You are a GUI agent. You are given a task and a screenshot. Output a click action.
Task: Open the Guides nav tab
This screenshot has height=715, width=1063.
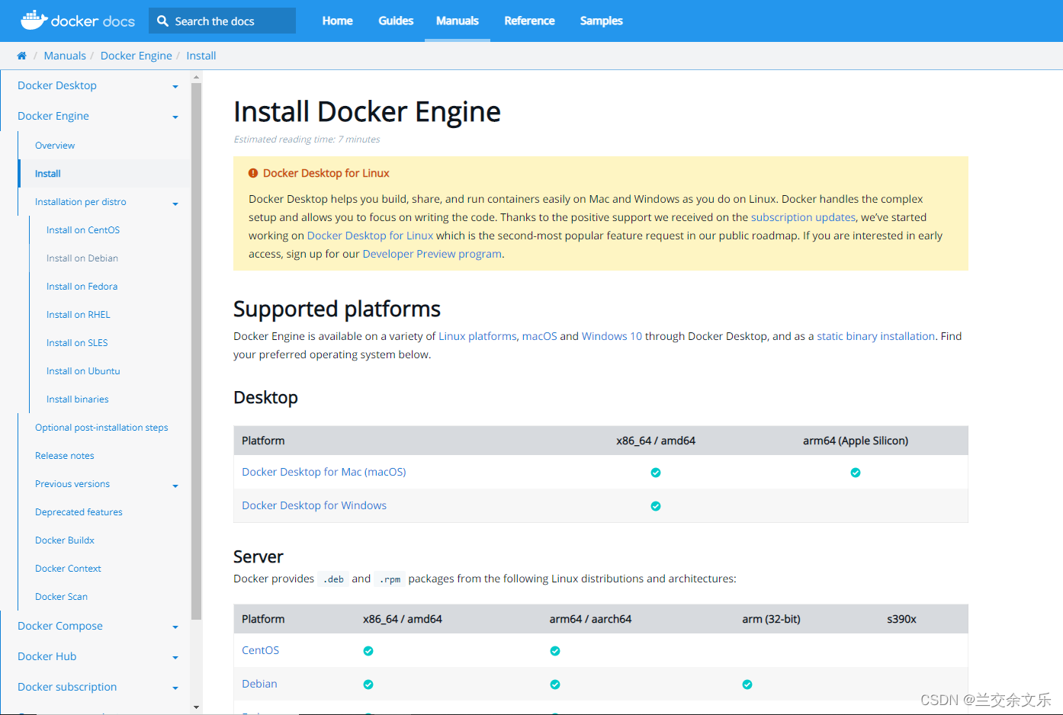click(396, 21)
